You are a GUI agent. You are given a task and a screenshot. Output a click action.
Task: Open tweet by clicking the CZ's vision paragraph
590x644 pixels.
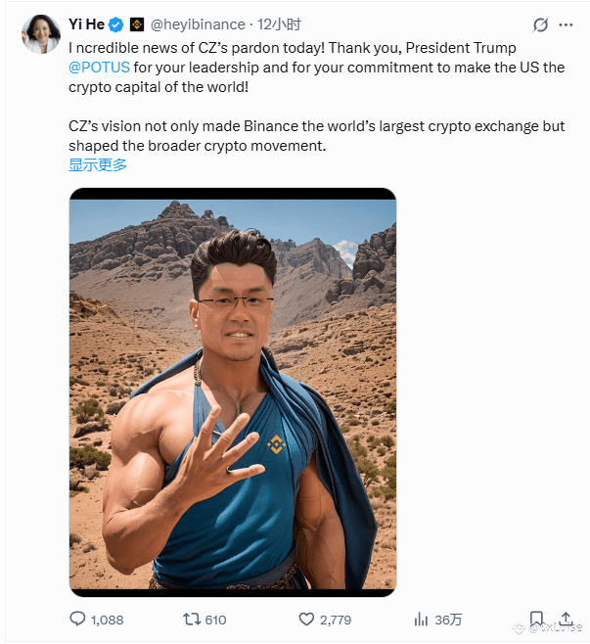[x=317, y=136]
